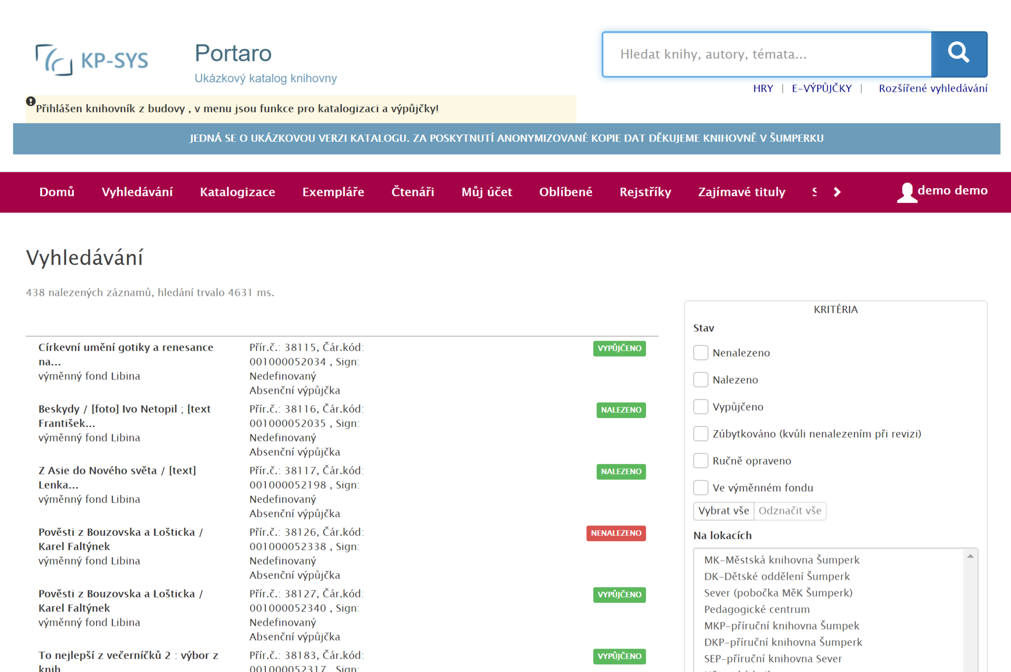The width and height of the screenshot is (1011, 672).
Task: Click the KP-SYS logo
Action: 92,60
